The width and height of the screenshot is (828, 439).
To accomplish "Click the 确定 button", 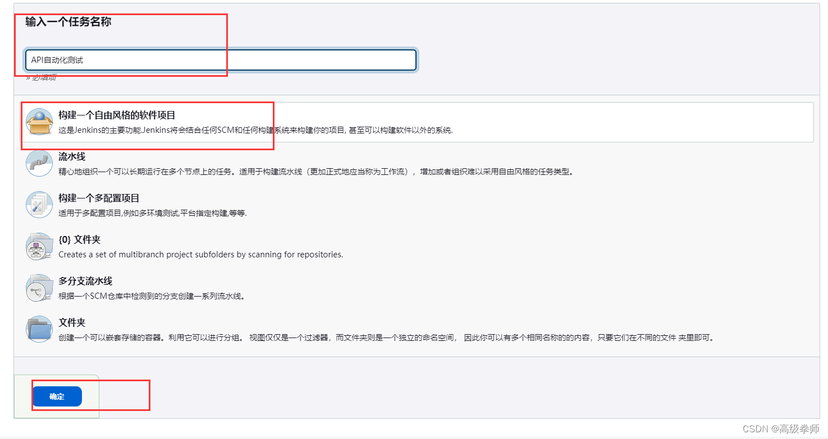I will 57,396.
